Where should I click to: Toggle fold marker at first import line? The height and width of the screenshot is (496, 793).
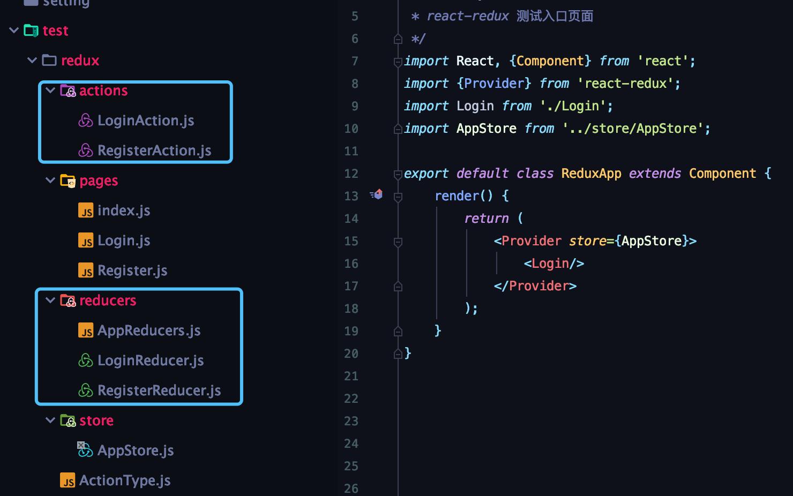398,62
